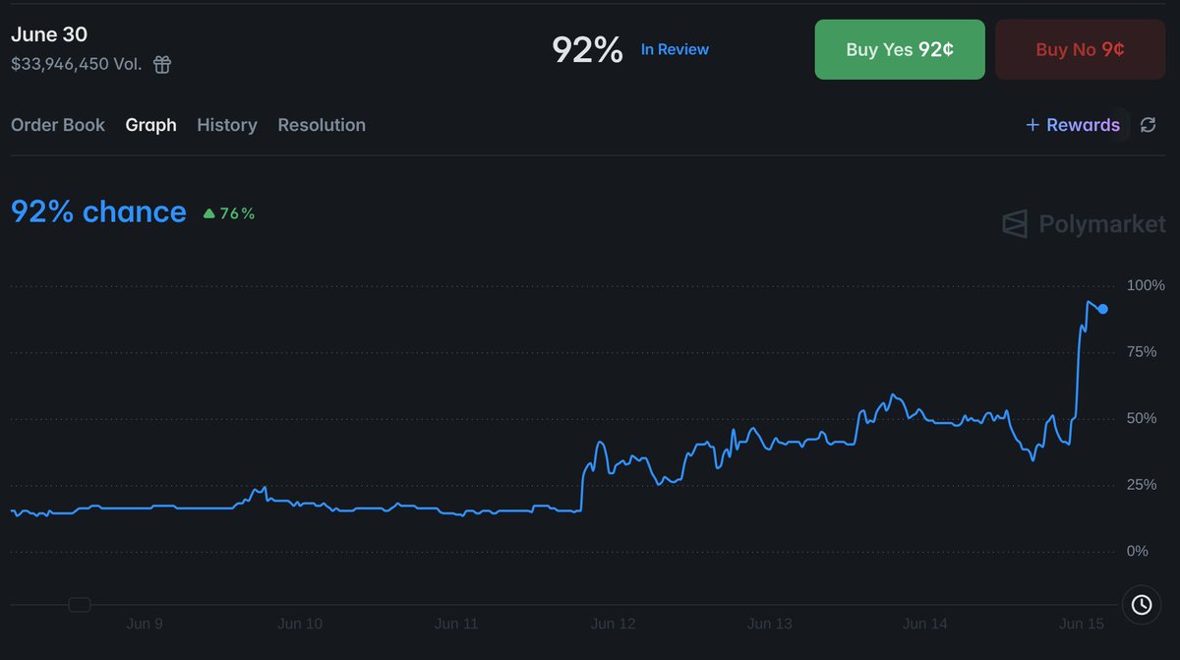Open the clock time-range icon
Image resolution: width=1180 pixels, height=660 pixels.
pos(1142,604)
